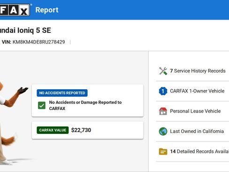Click the NO ACCIDENTS REPORTED badge
This screenshot has width=229, height=172.
62,93
